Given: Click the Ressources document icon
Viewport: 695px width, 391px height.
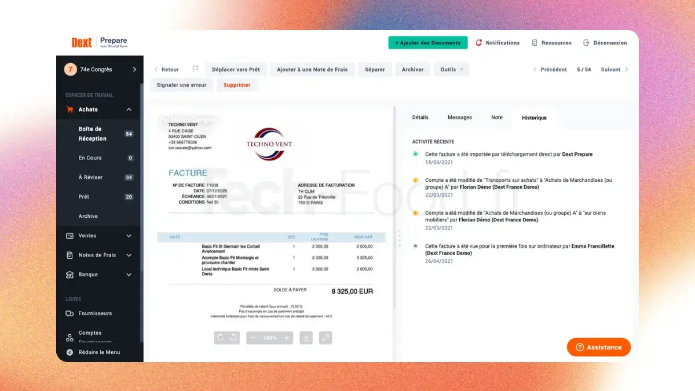Looking at the screenshot, I should (535, 43).
